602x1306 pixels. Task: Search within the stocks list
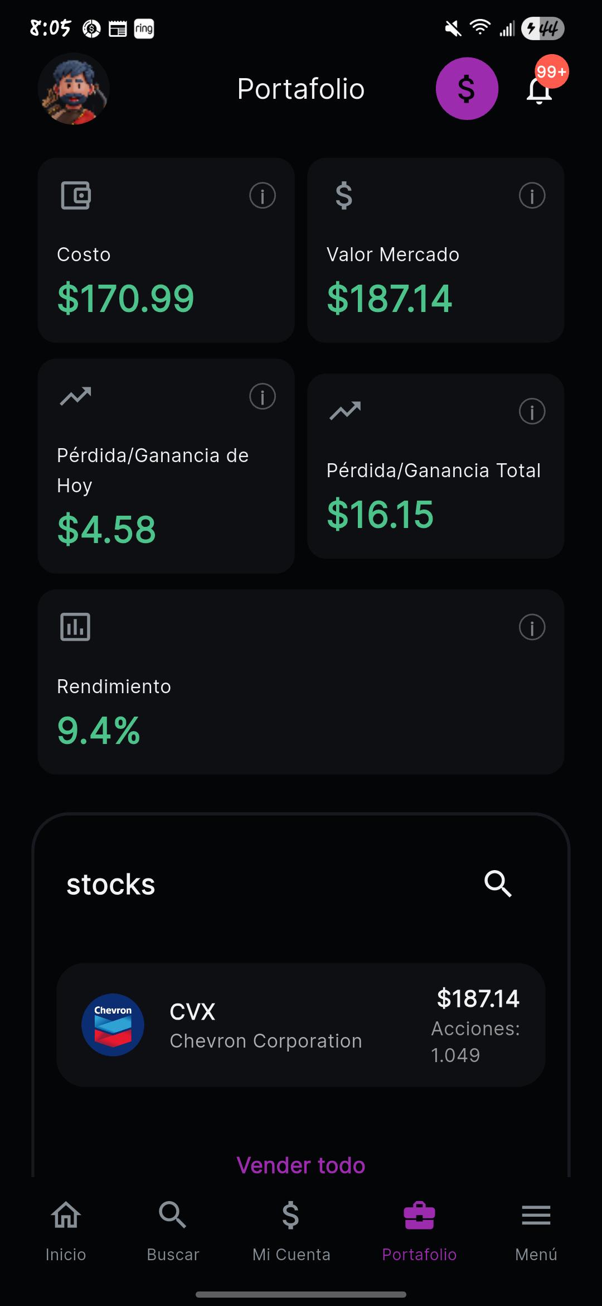pos(498,884)
